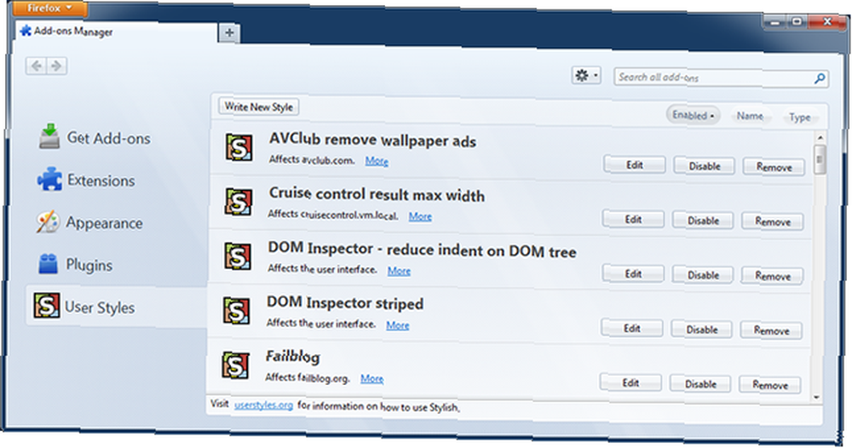Click the Stylish icon beside Failblog
Viewport: 852px width, 448px height.
pyautogui.click(x=235, y=365)
